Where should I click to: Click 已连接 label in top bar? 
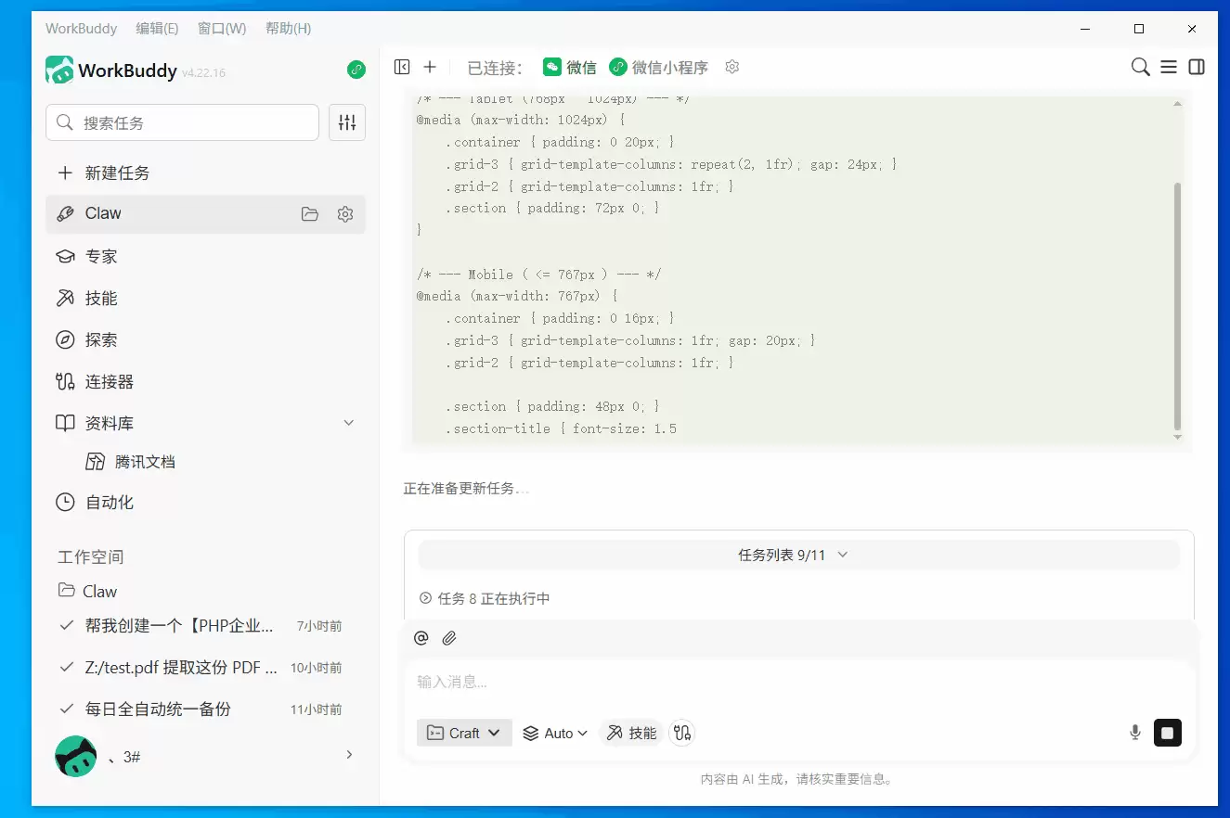[495, 67]
